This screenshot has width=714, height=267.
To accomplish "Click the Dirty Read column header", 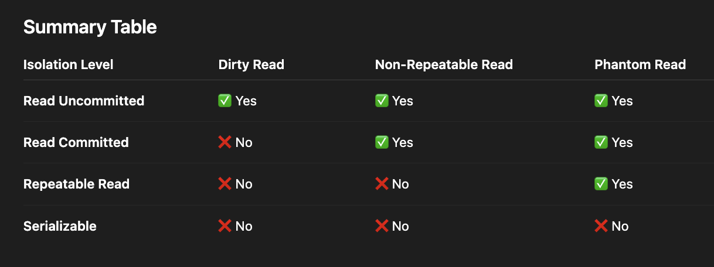I will pyautogui.click(x=251, y=64).
